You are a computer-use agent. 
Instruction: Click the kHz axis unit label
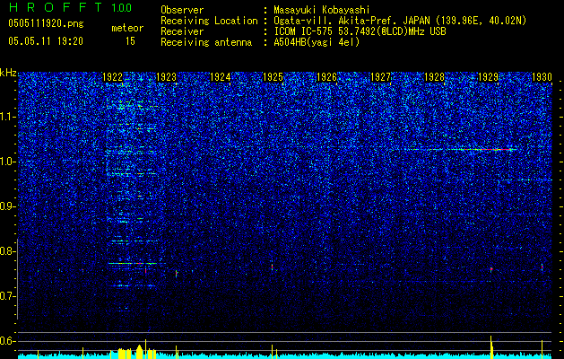[8, 73]
